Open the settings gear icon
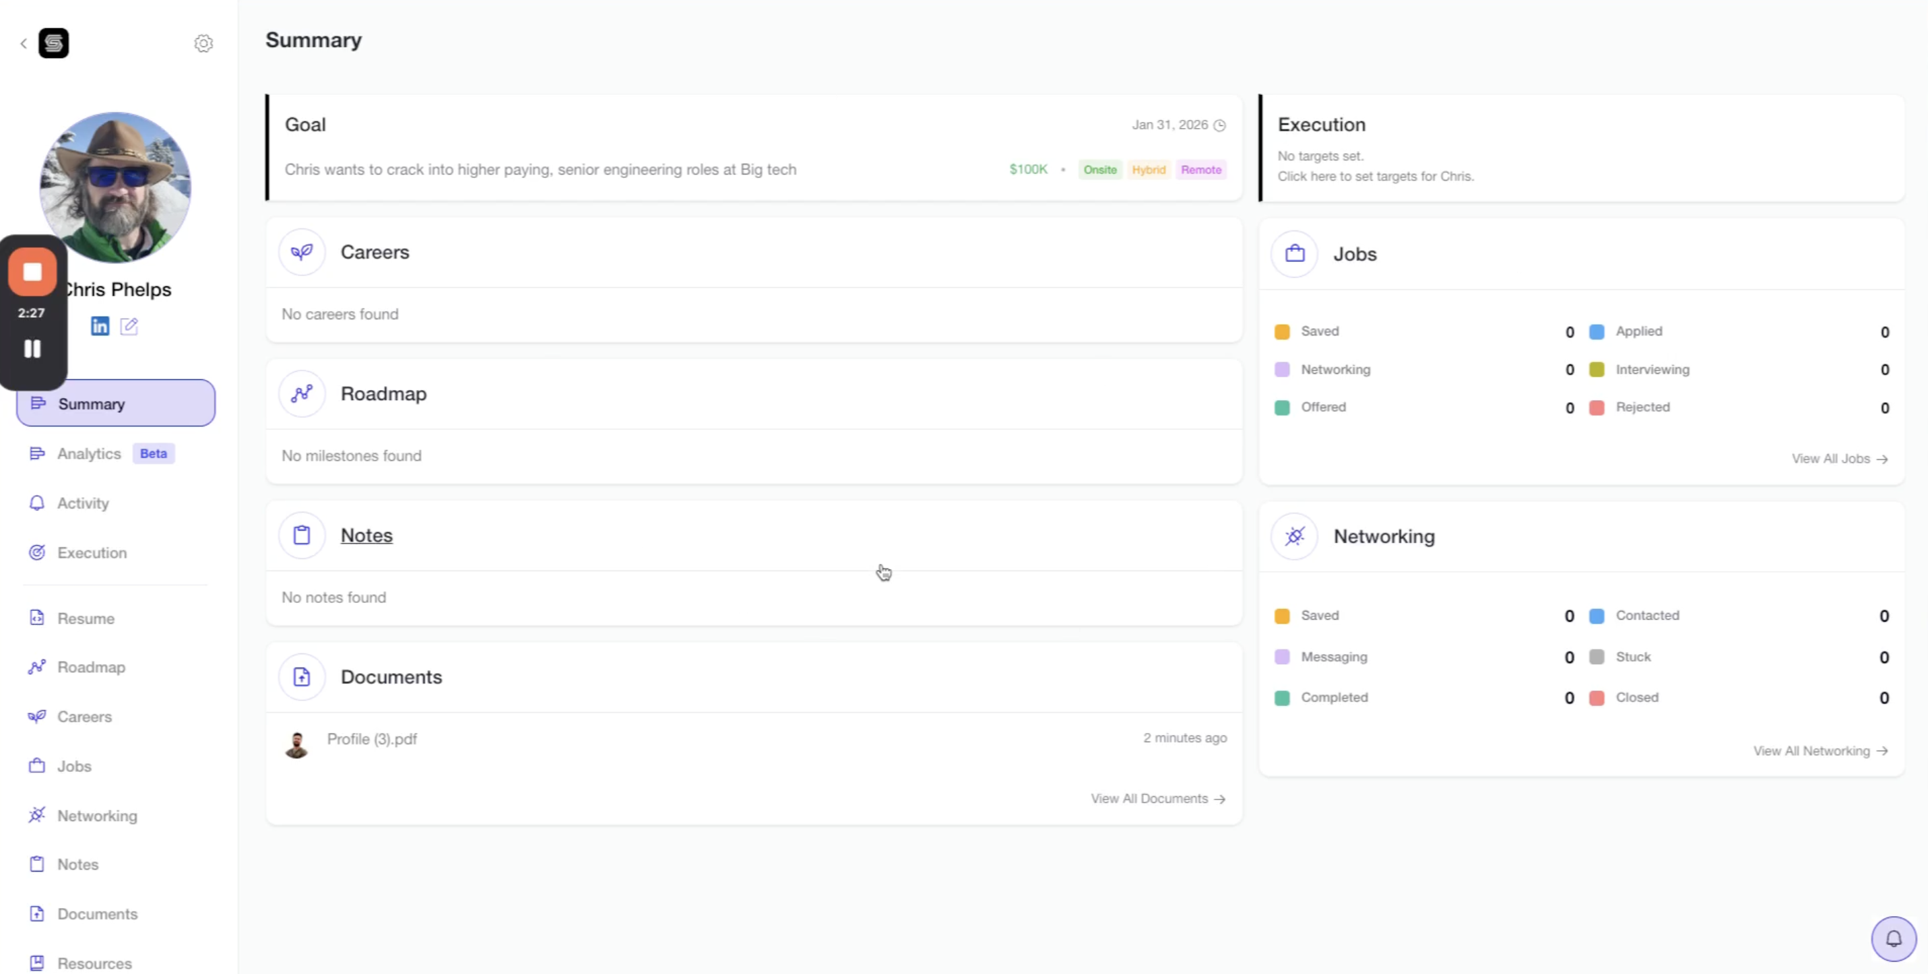The height and width of the screenshot is (974, 1928). (x=203, y=43)
